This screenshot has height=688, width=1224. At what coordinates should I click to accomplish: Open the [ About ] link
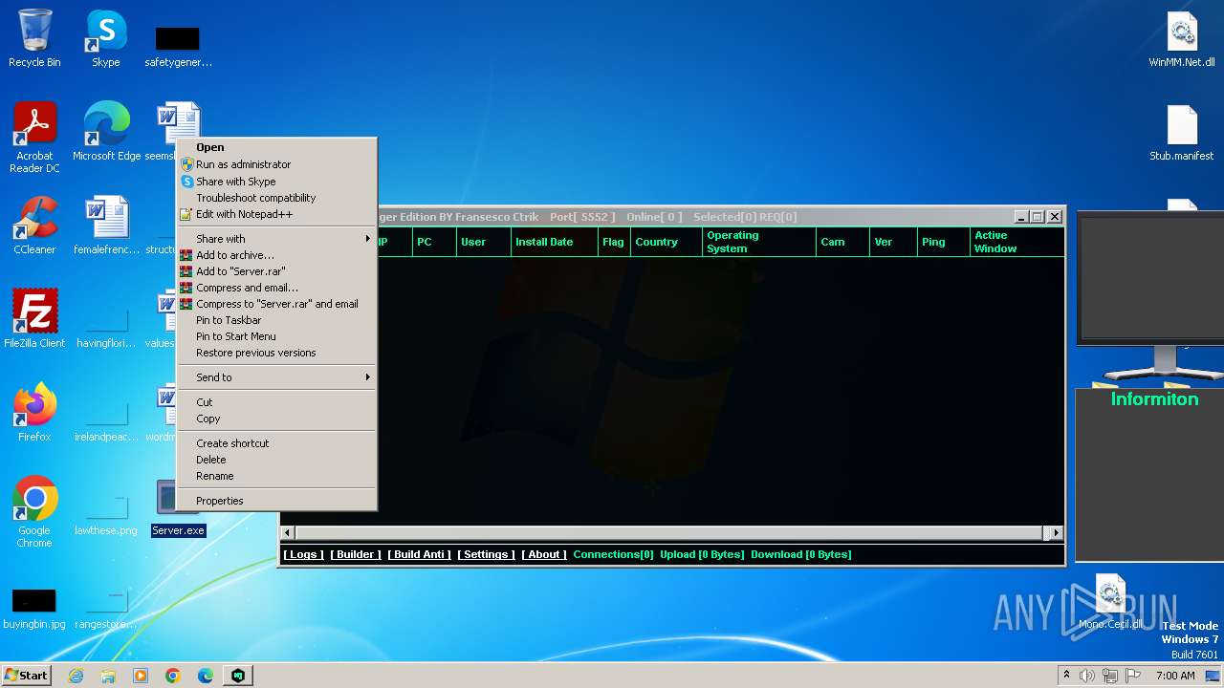tap(544, 554)
